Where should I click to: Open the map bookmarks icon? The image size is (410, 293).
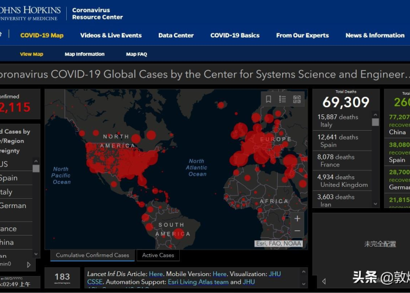tap(268, 99)
